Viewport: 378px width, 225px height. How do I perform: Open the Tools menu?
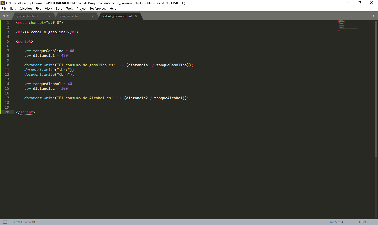[69, 9]
